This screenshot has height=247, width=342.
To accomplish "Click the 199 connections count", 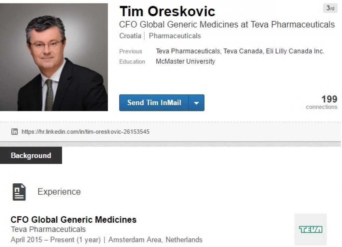I will (321, 102).
